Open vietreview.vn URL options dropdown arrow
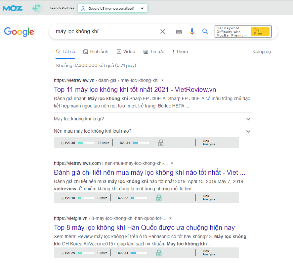This screenshot has height=263, width=293. pos(162,80)
